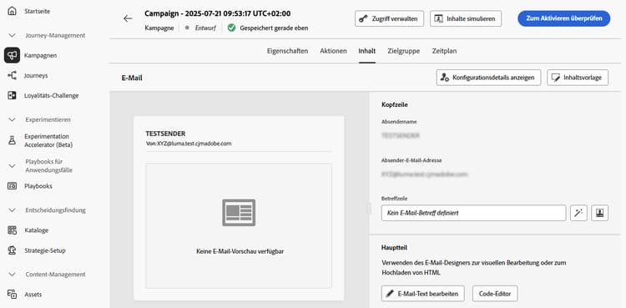Click the green saved checkmark status icon
626x308 pixels.
tap(231, 28)
